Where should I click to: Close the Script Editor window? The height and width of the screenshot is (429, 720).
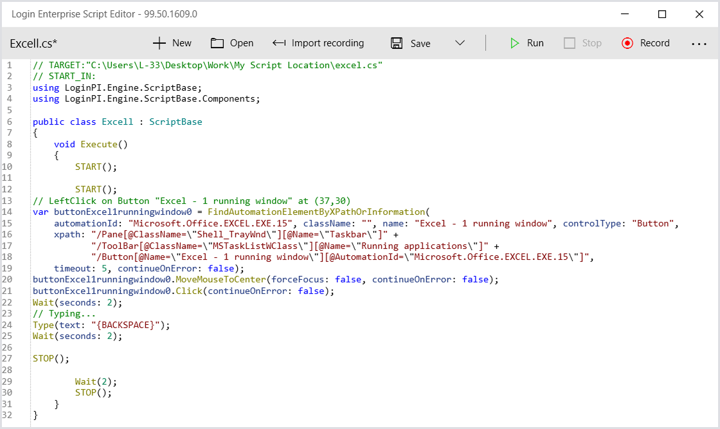pyautogui.click(x=699, y=14)
